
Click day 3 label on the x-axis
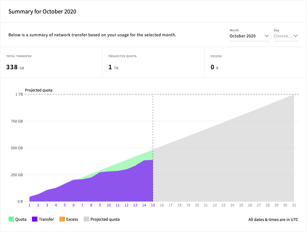[47, 205]
